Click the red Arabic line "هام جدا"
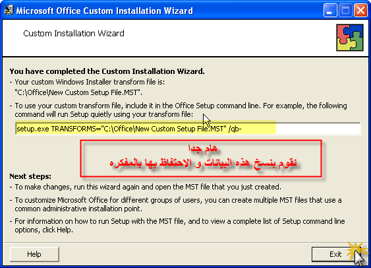The image size is (371, 268). click(202, 149)
